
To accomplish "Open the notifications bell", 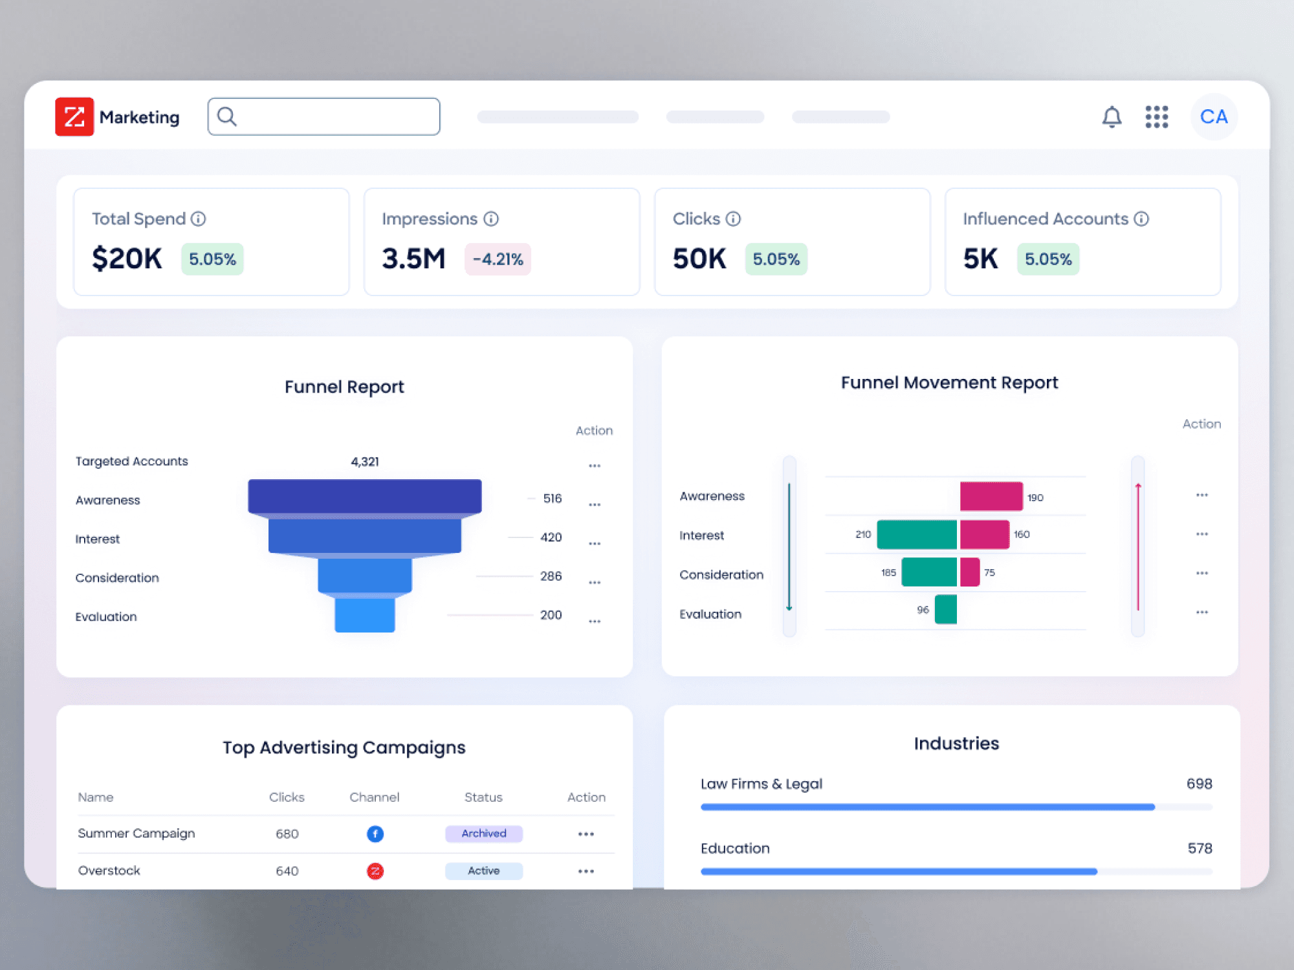I will click(1112, 117).
